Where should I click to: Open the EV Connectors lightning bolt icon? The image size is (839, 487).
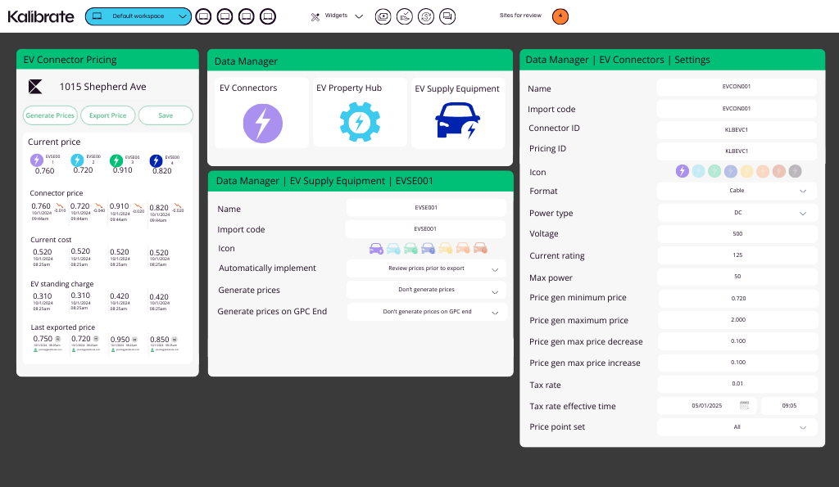pos(261,124)
